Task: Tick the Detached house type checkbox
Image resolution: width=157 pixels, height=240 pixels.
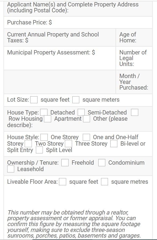Action: pos(44,112)
